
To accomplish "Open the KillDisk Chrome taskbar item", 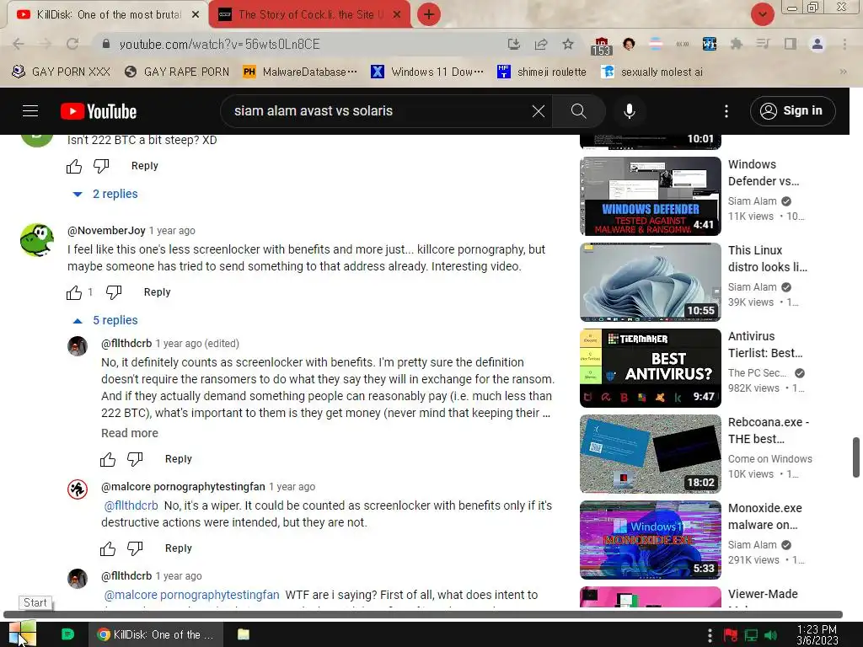I will click(x=156, y=634).
